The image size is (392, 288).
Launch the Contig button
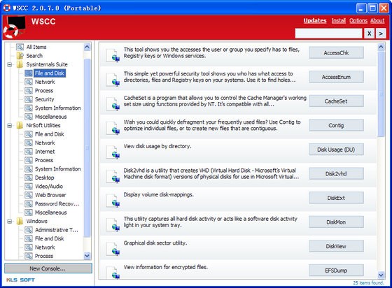click(x=336, y=125)
